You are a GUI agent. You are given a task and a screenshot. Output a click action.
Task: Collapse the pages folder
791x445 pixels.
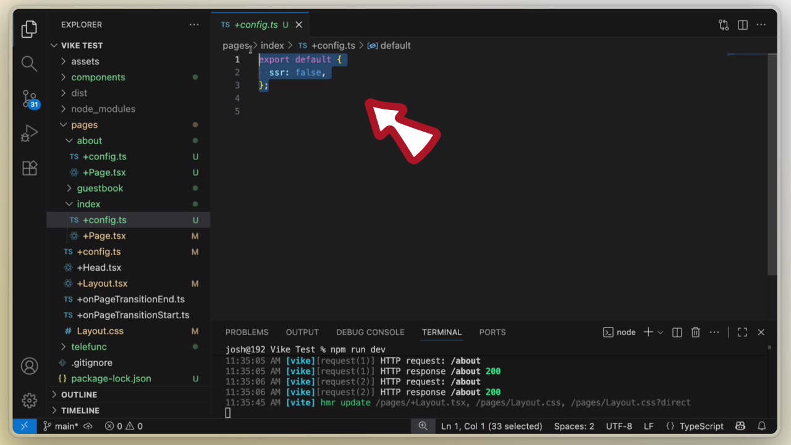85,124
